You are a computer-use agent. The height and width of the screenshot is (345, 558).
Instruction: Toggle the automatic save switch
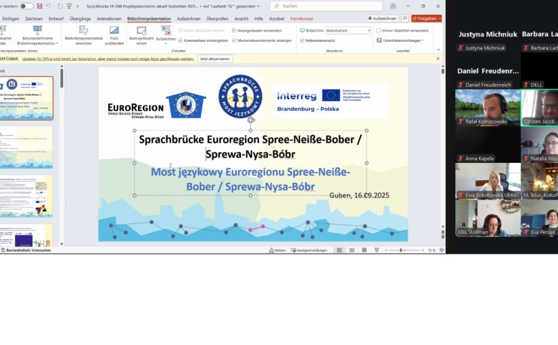pos(26,6)
